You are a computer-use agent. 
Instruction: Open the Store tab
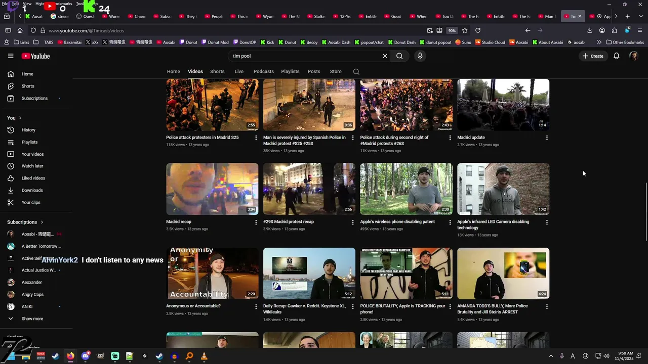tap(336, 72)
